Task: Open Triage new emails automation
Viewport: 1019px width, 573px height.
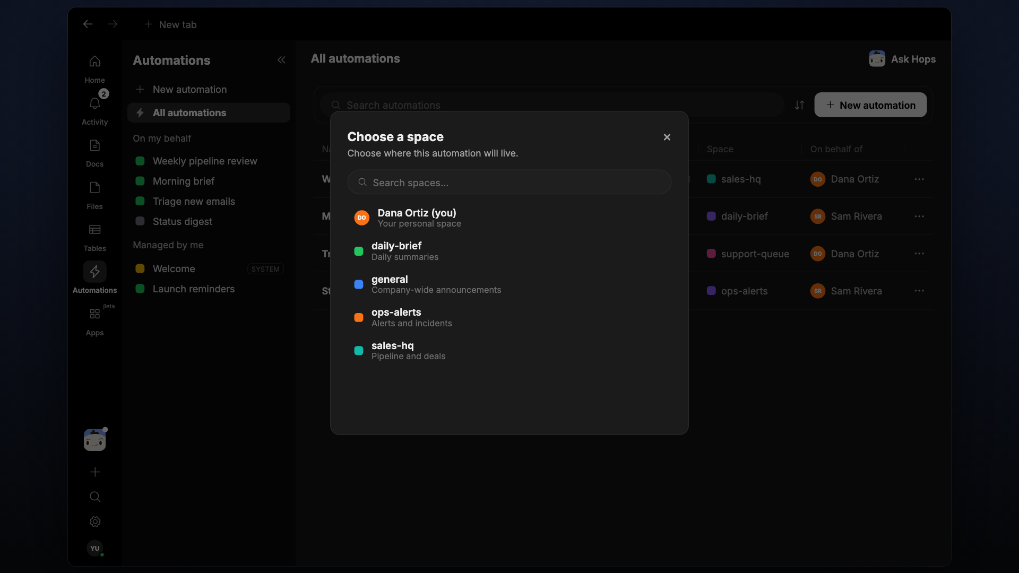Action: (209, 201)
